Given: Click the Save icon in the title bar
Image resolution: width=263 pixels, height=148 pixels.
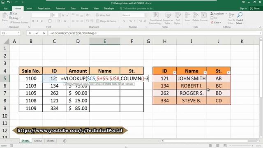Looking at the screenshot, I should click(x=3, y=2).
